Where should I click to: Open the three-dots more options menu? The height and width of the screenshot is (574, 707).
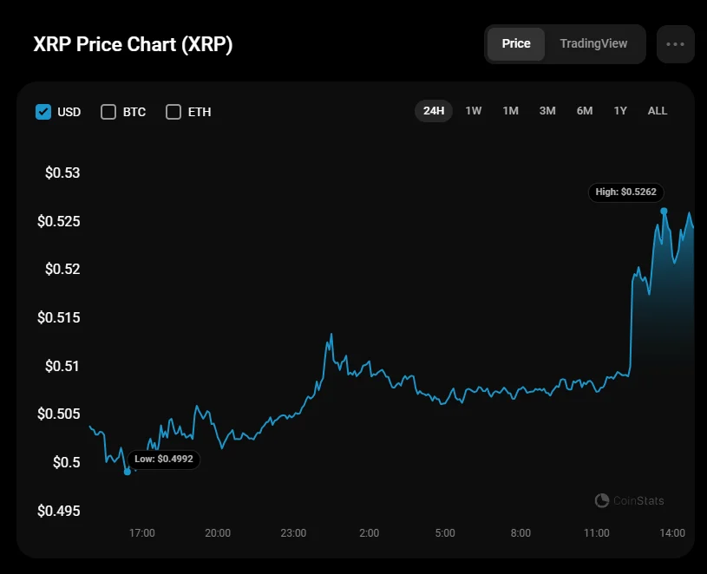[x=676, y=44]
